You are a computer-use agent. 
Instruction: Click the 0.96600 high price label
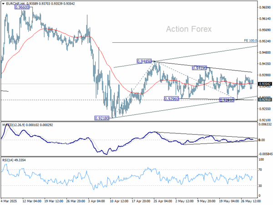click(x=22, y=7)
